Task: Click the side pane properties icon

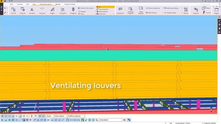Action: (219, 21)
